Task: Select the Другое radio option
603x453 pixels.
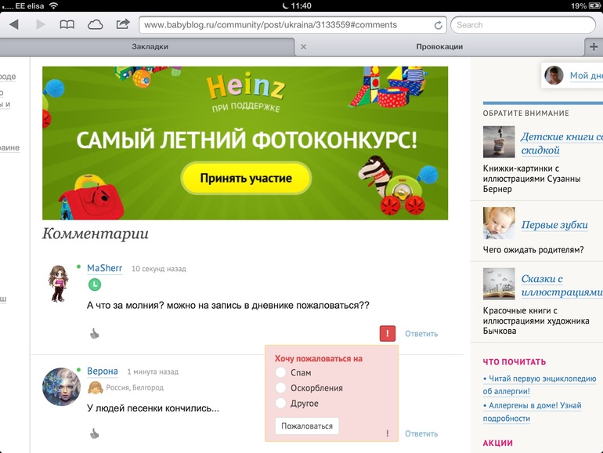Action: (x=280, y=403)
